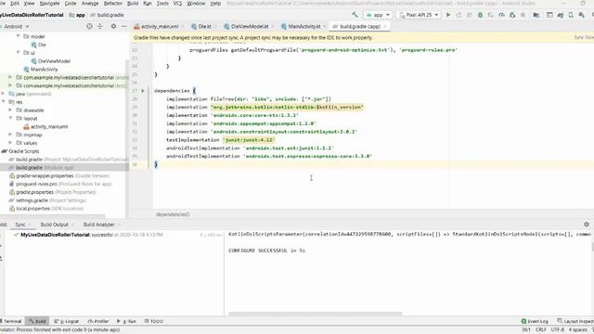
Task: Click the dependencies{} breadcrumb
Action: point(173,214)
